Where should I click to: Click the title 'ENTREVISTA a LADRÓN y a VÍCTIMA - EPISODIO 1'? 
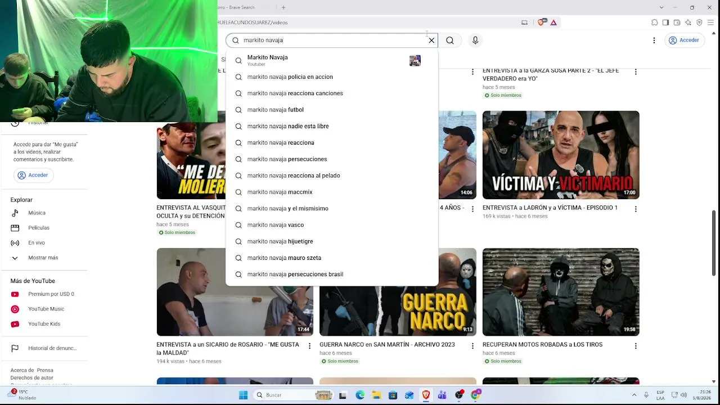click(550, 208)
